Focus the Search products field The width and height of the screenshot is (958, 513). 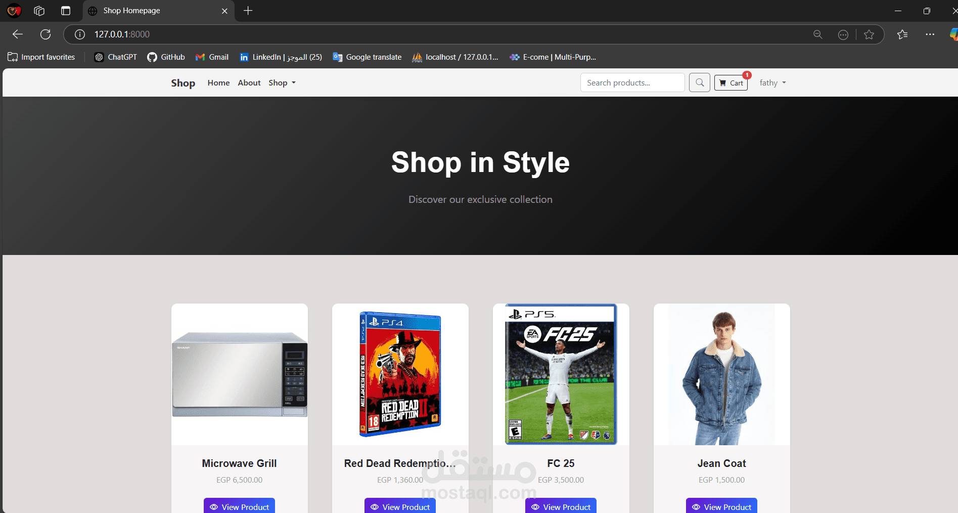point(632,82)
